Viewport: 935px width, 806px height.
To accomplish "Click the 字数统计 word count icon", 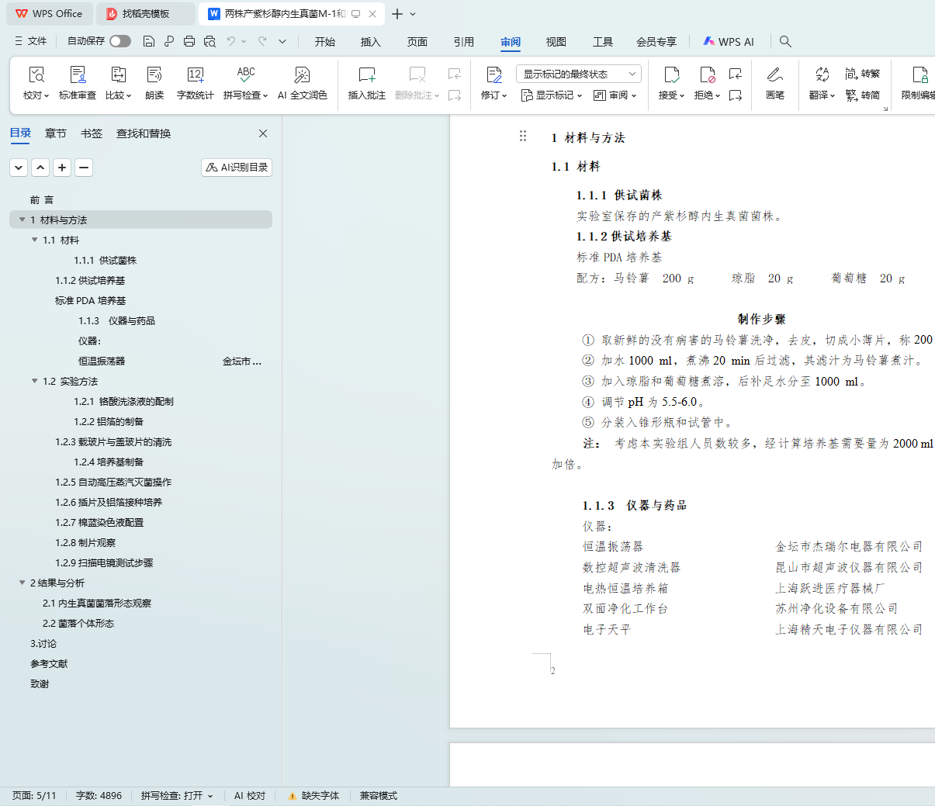I will (x=195, y=75).
